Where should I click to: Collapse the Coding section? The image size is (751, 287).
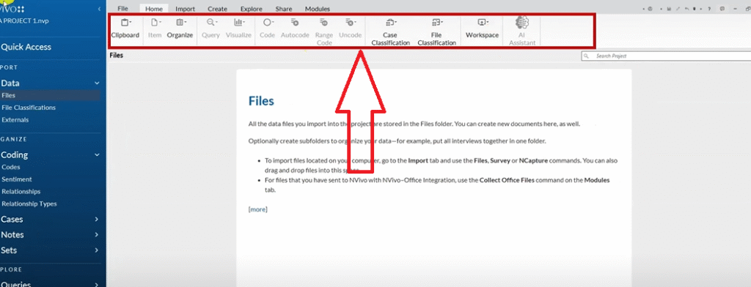(x=97, y=155)
